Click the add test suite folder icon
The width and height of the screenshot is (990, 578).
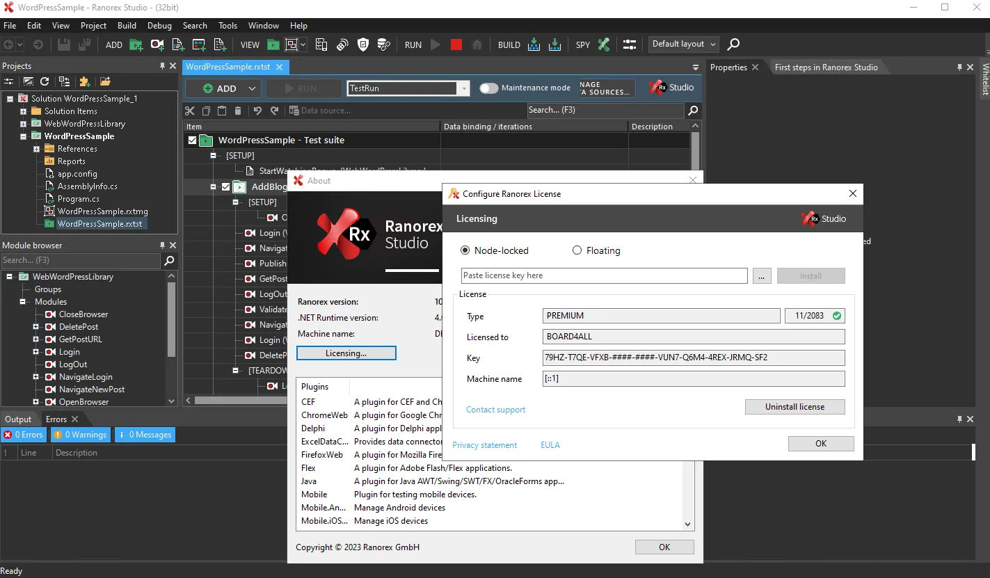(136, 45)
